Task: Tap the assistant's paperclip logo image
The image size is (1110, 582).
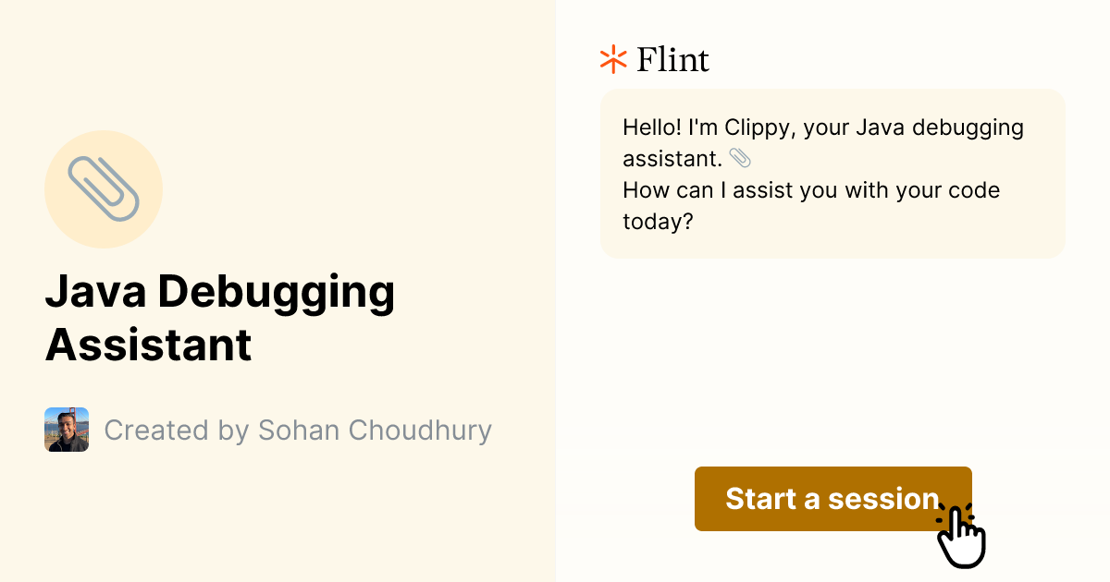Action: point(104,188)
